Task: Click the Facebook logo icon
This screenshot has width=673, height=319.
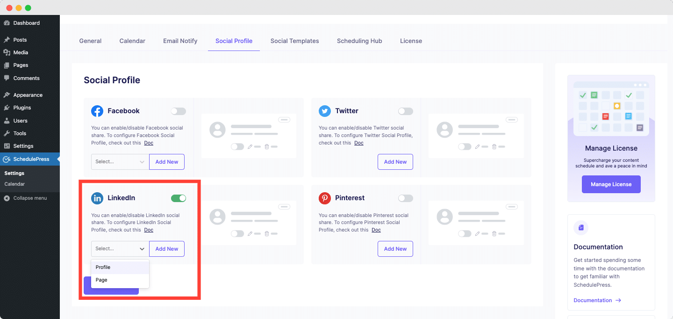Action: click(97, 111)
